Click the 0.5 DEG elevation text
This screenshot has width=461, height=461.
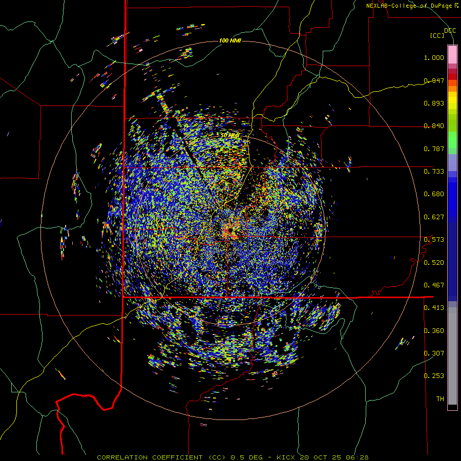click(246, 457)
